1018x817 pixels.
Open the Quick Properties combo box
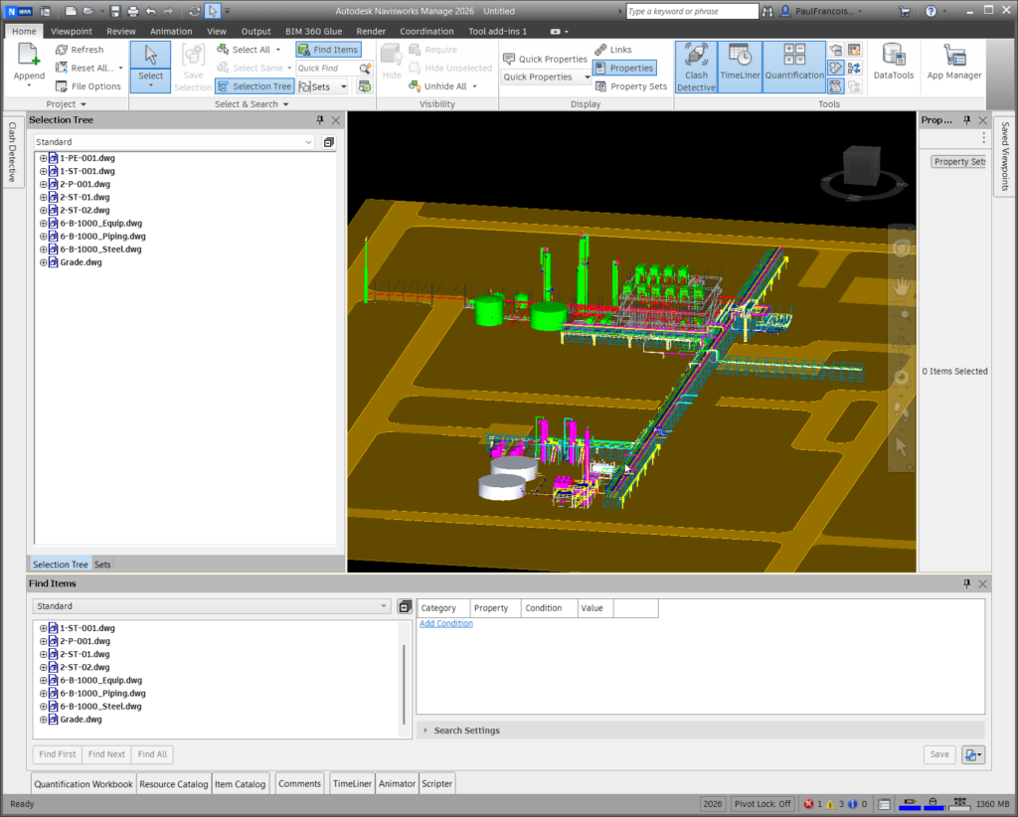546,77
